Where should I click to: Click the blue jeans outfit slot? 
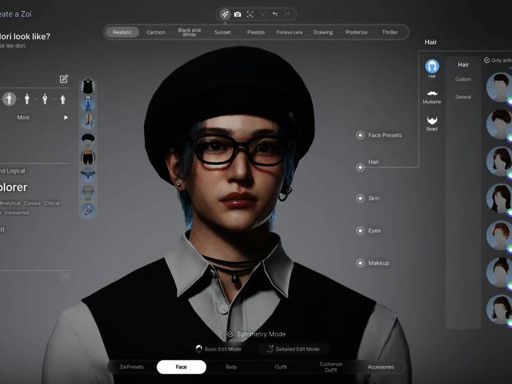click(88, 103)
